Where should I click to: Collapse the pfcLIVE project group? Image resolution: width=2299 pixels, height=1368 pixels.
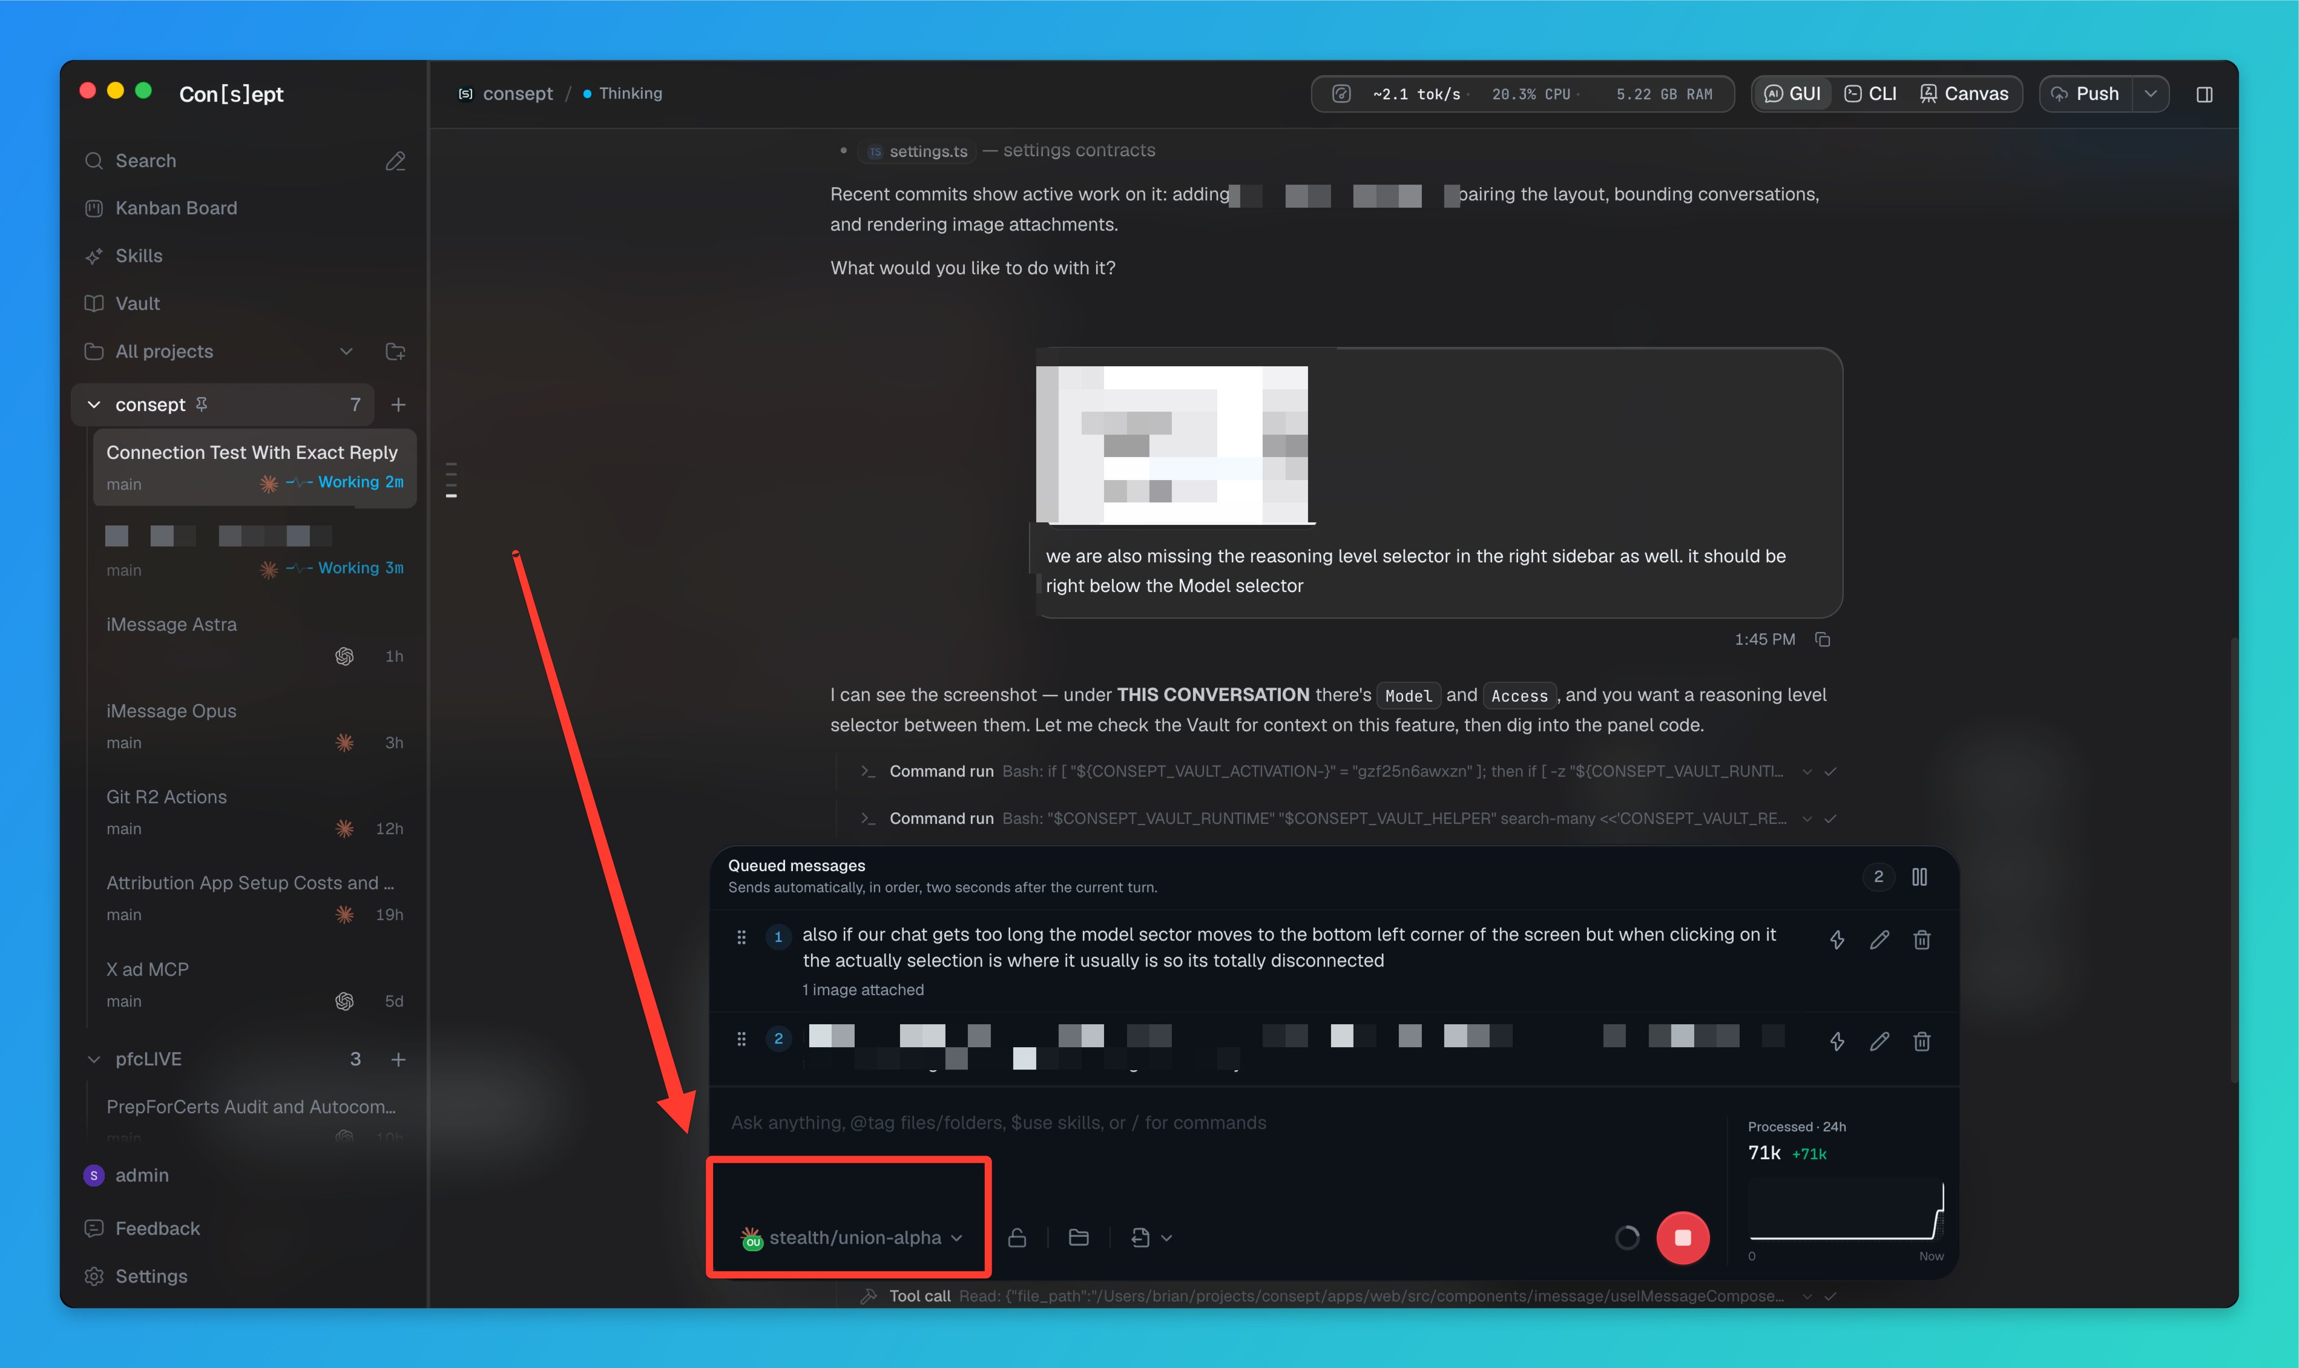[x=94, y=1059]
